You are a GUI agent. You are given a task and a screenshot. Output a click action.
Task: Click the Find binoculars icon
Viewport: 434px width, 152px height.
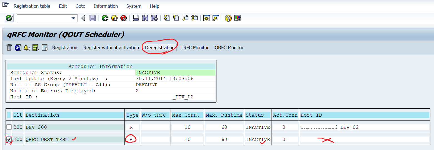pos(145,18)
